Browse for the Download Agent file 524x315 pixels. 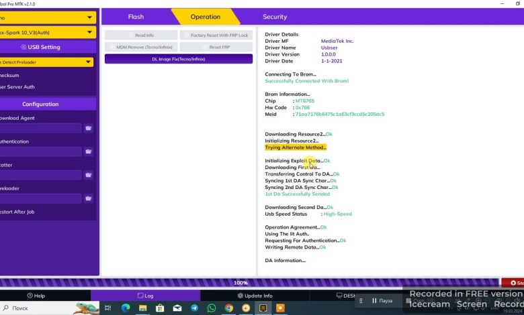point(88,128)
